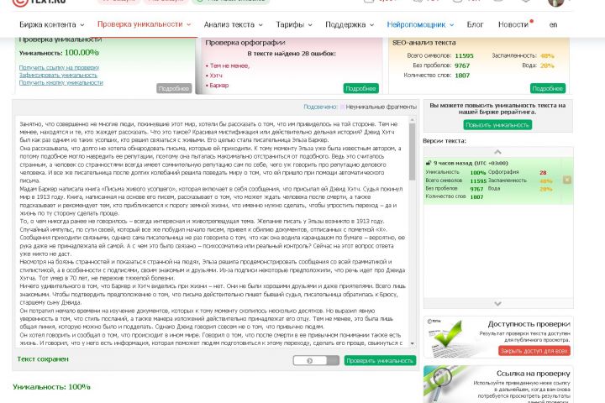Click Количество слов 1807 in version row
This screenshot has height=403, width=605.
455,196
